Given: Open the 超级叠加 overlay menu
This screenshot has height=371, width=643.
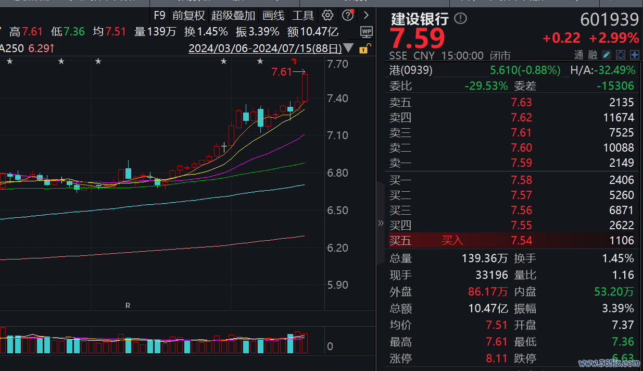Looking at the screenshot, I should click(x=233, y=15).
